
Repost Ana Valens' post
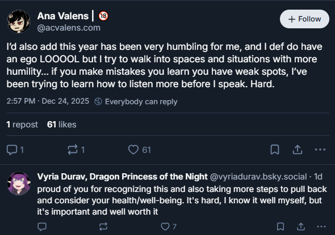[76, 150]
